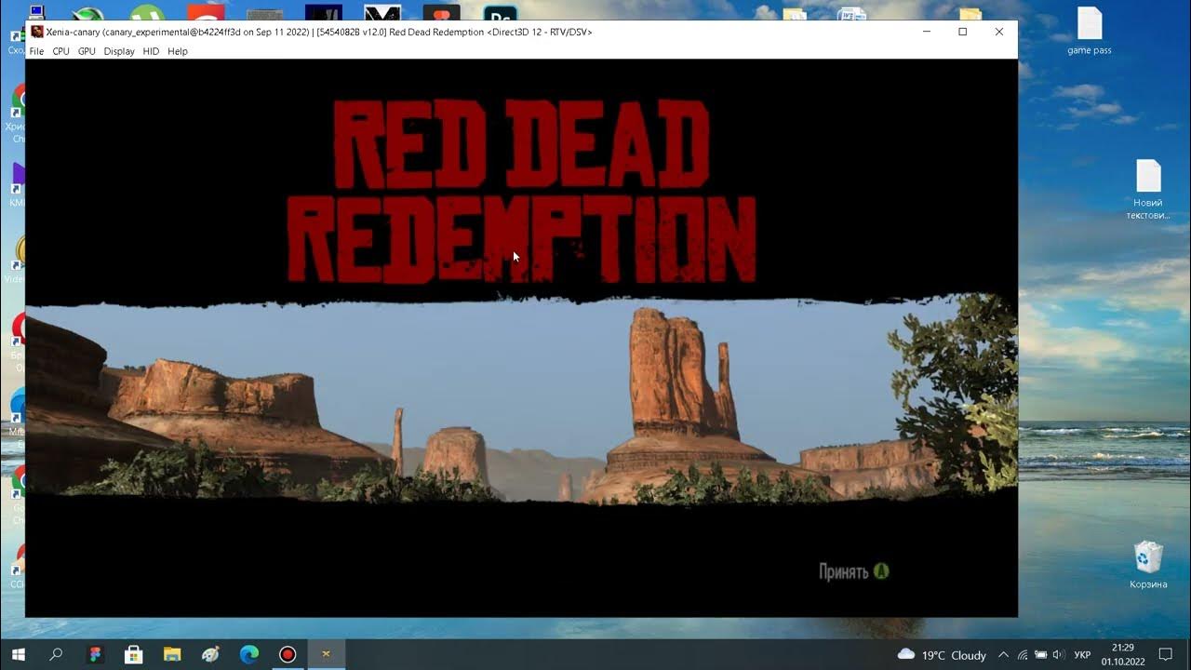Open the red screen recorder taskbar app
The width and height of the screenshot is (1191, 670).
click(x=288, y=654)
